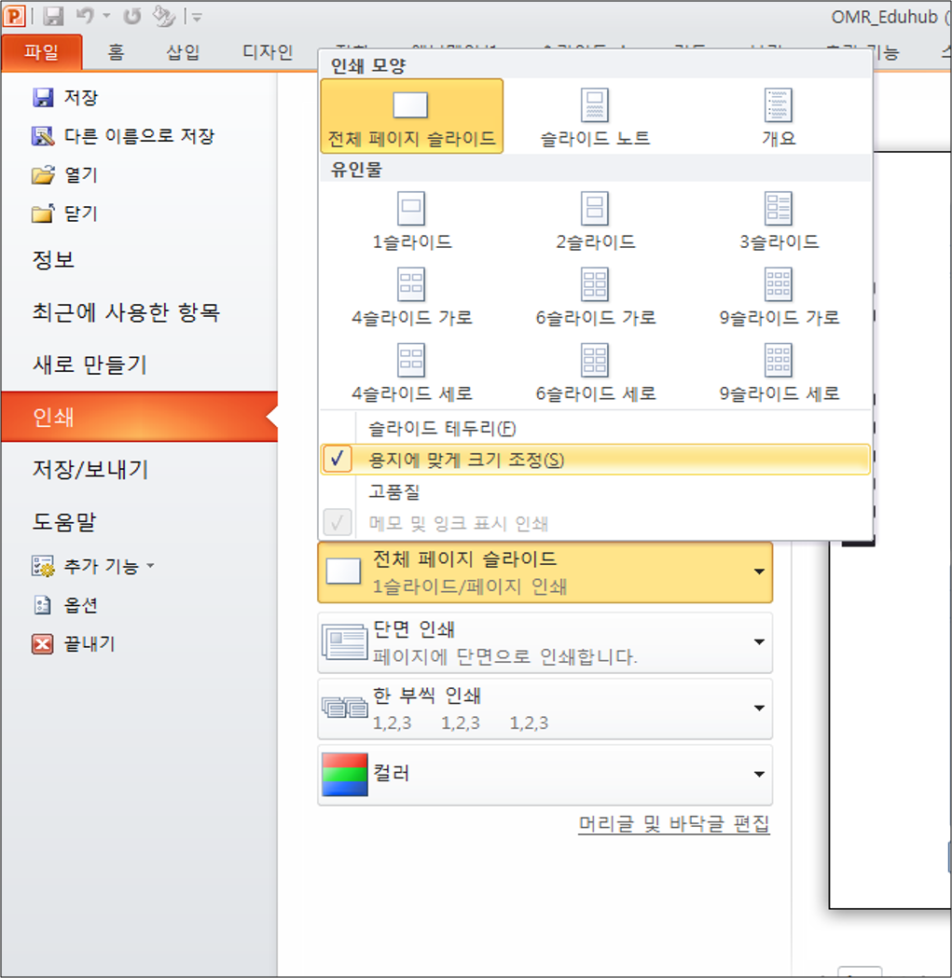The width and height of the screenshot is (952, 978).
Task: Open 컬러 print color dropdown
Action: point(545,775)
